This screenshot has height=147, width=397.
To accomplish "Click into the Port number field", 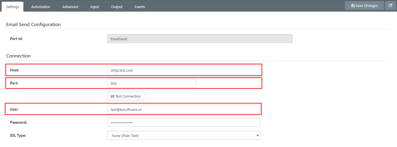I will 151,83.
